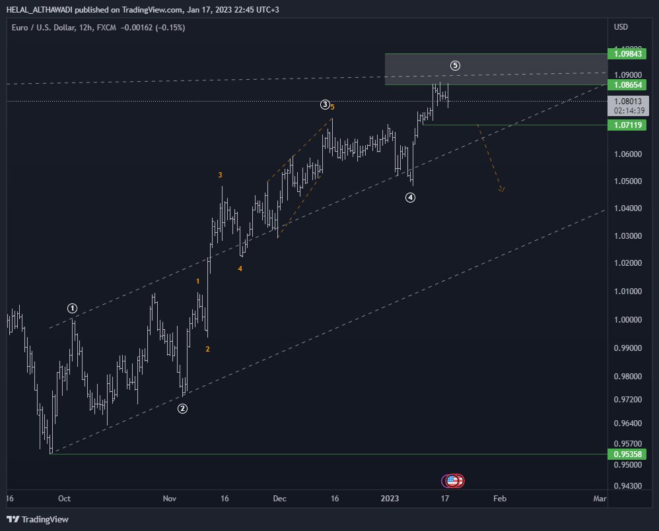
Task: Click the green 1.08654 price tag
Action: point(627,85)
